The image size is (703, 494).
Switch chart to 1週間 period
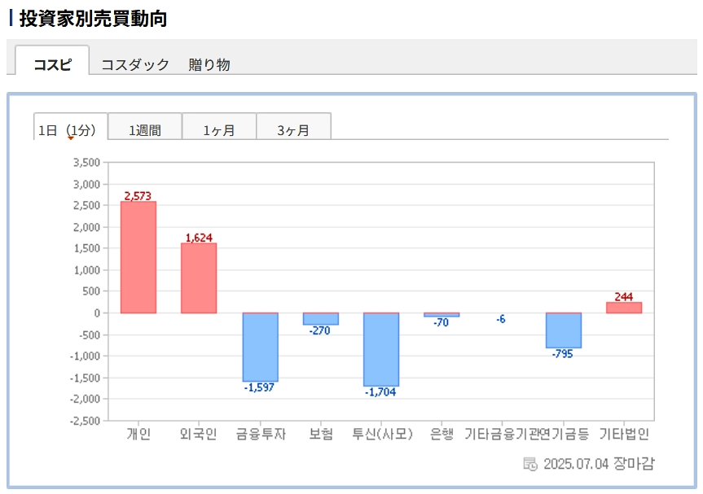click(145, 129)
